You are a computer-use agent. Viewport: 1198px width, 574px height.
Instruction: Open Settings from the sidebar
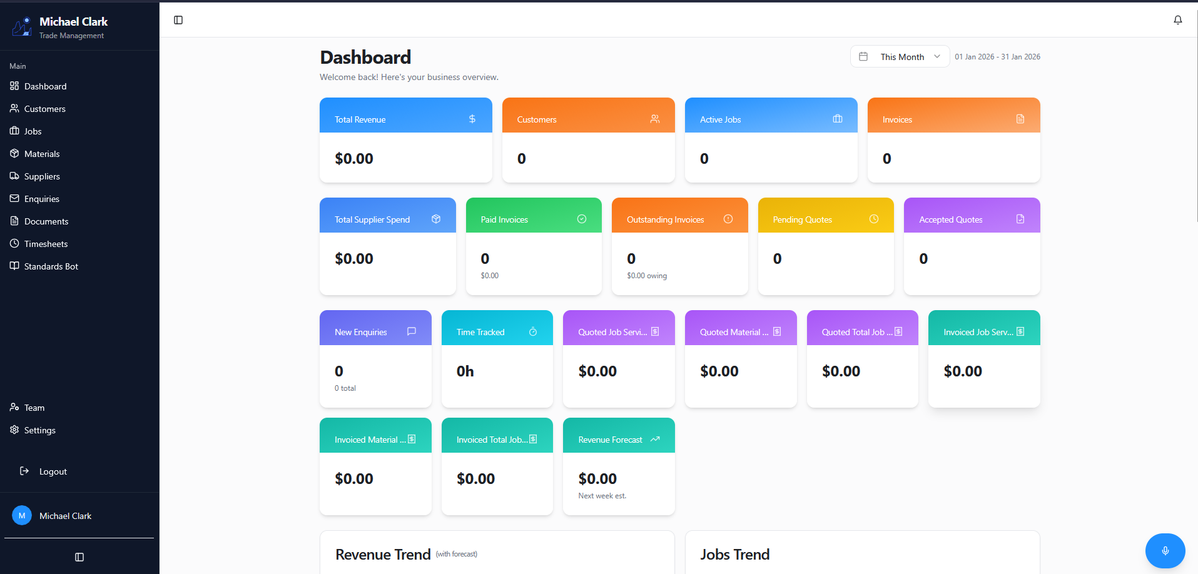39,430
